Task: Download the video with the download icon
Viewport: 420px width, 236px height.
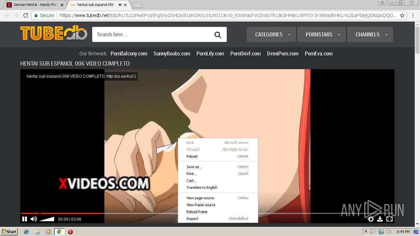Action: [380, 219]
